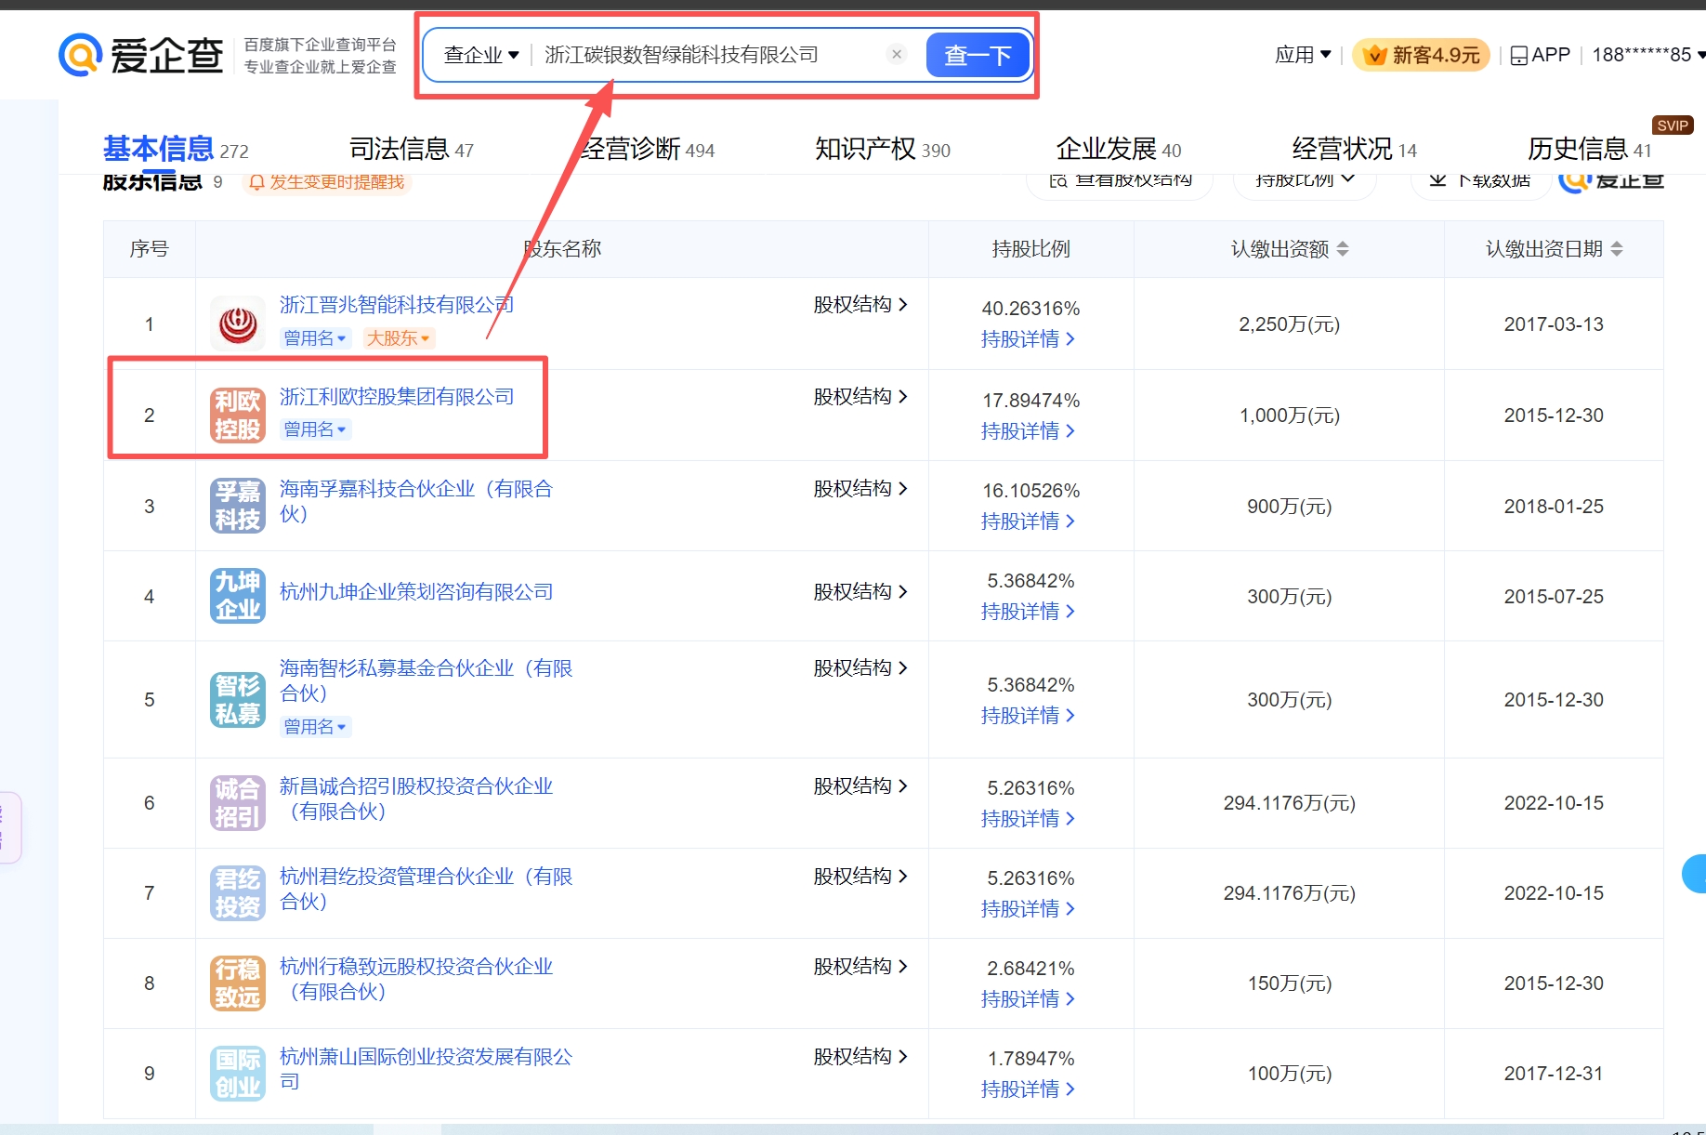
Task: Switch to 历史信息 tab
Action: 1590,149
